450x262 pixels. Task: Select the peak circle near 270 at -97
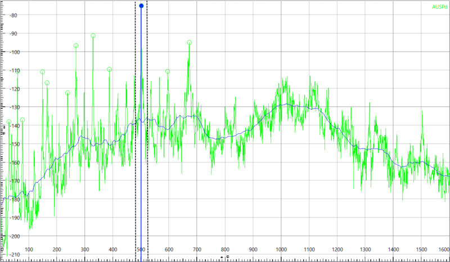coord(76,46)
